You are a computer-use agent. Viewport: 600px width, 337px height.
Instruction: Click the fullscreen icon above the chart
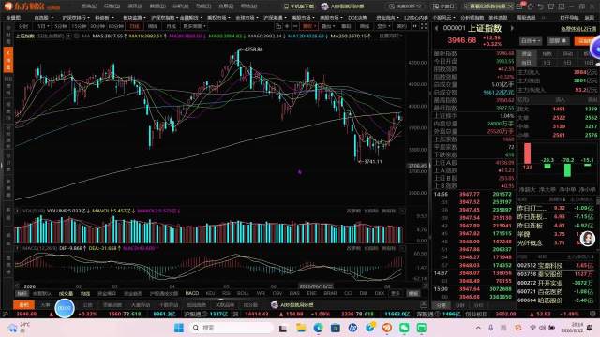click(x=424, y=26)
